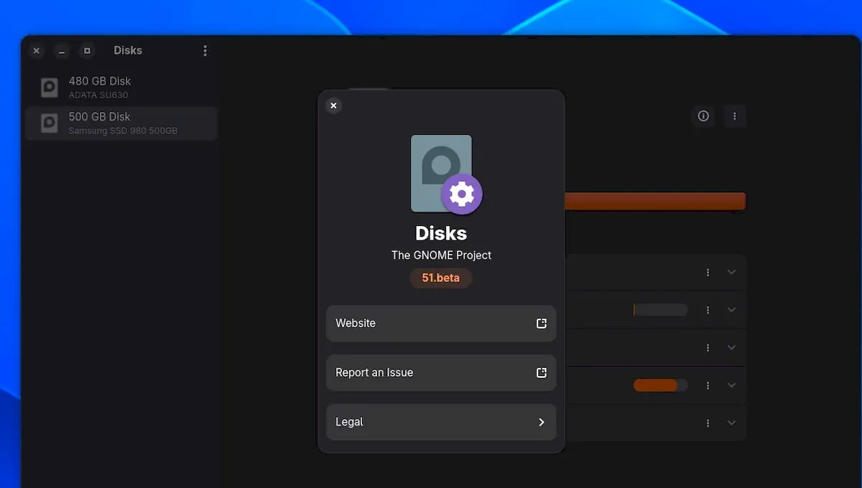Close the Disks window
Viewport: 862px width, 488px height.
click(x=37, y=51)
